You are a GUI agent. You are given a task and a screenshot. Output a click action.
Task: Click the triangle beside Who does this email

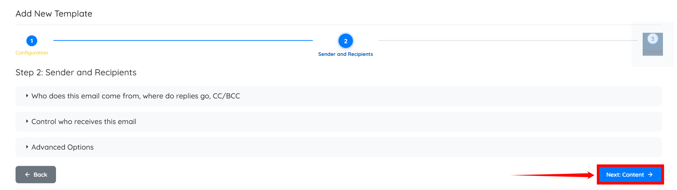(x=27, y=96)
